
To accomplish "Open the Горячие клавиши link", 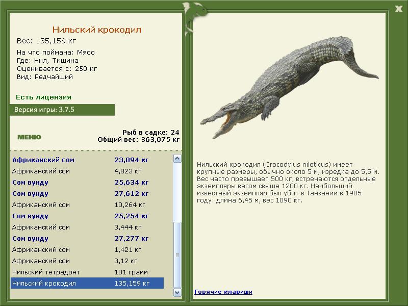I will coord(223,292).
